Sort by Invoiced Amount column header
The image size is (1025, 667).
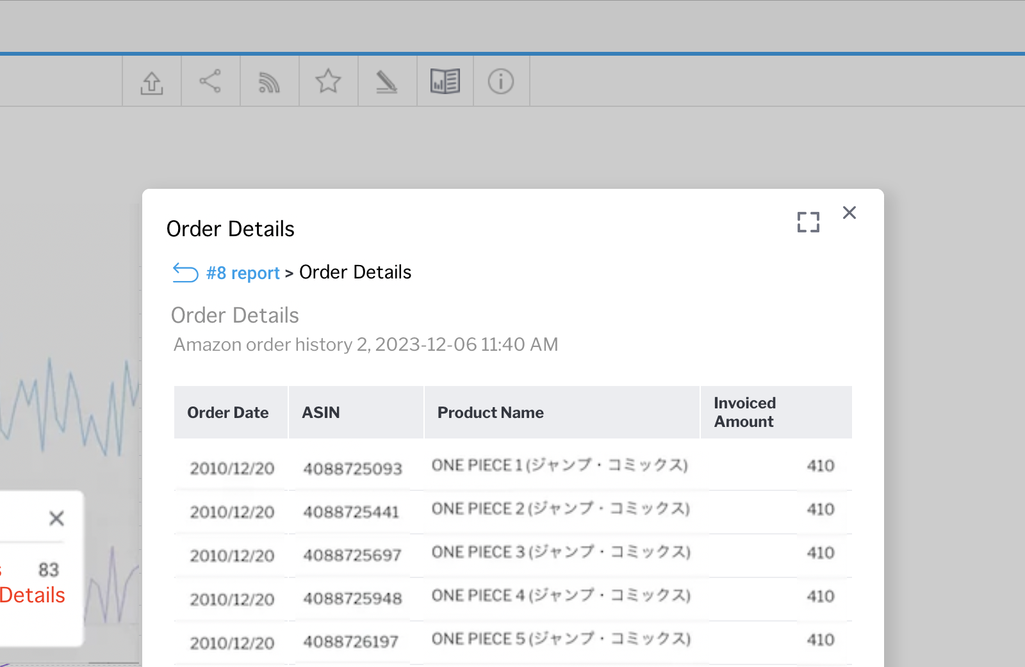776,412
